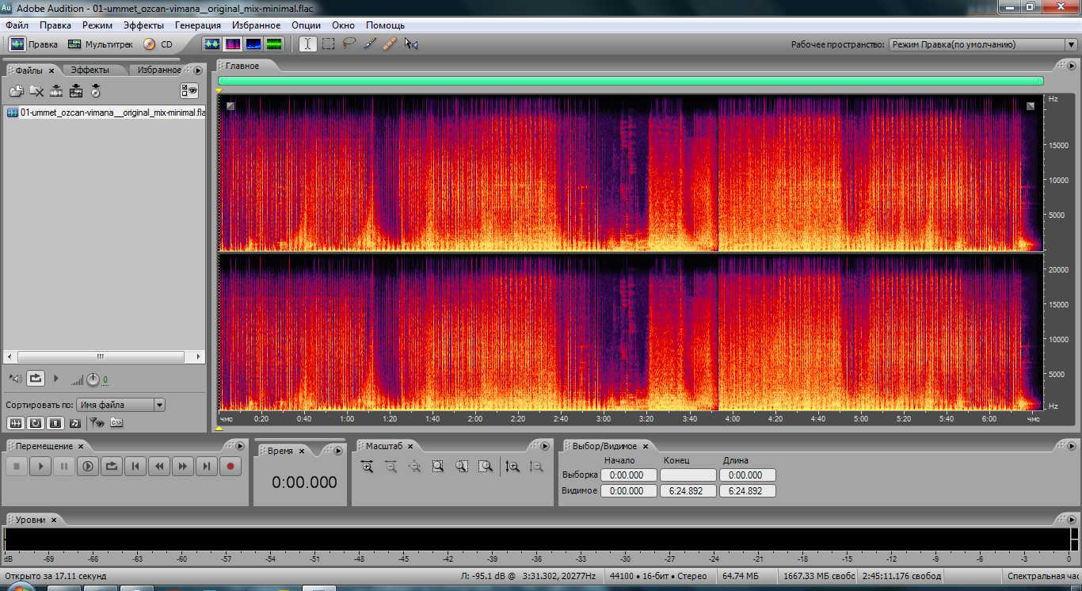Click Zoom In Vertically icon

(x=513, y=467)
